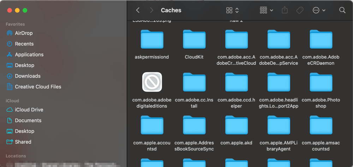Select the CloudKit folder

pyautogui.click(x=194, y=39)
